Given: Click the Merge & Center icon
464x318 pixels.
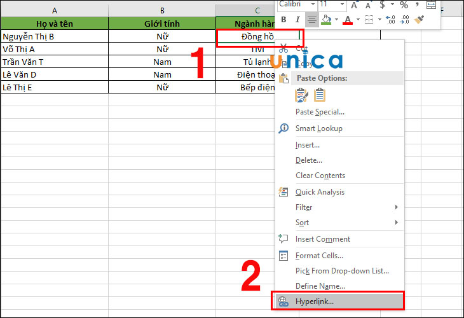Looking at the screenshot, I should click(432, 4).
